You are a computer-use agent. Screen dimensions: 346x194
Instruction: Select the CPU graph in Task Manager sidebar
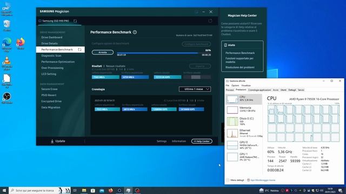click(x=244, y=99)
